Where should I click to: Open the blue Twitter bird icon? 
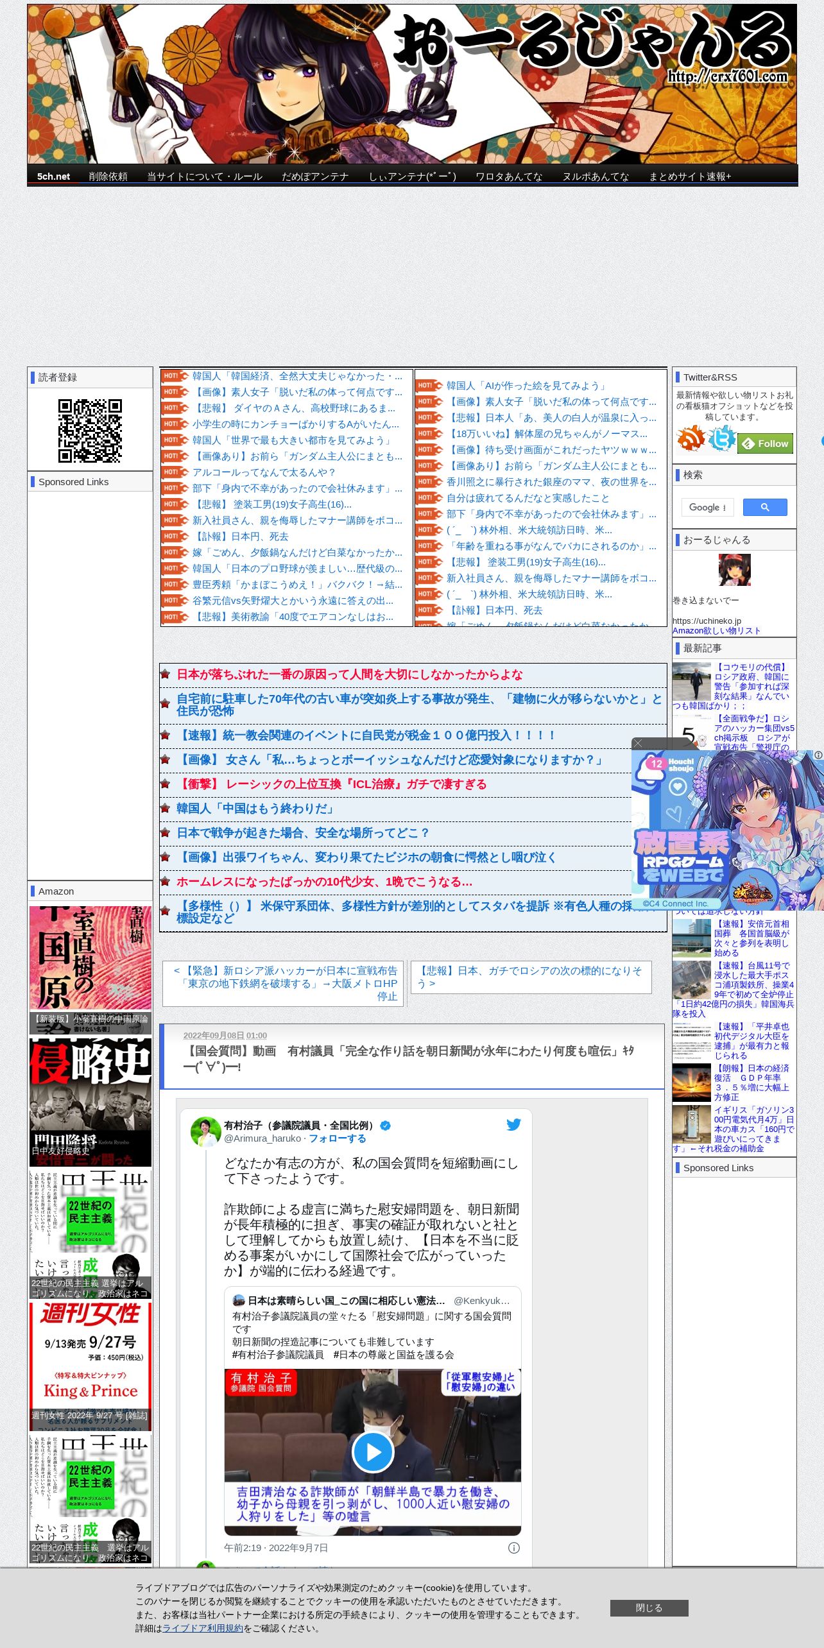click(721, 438)
